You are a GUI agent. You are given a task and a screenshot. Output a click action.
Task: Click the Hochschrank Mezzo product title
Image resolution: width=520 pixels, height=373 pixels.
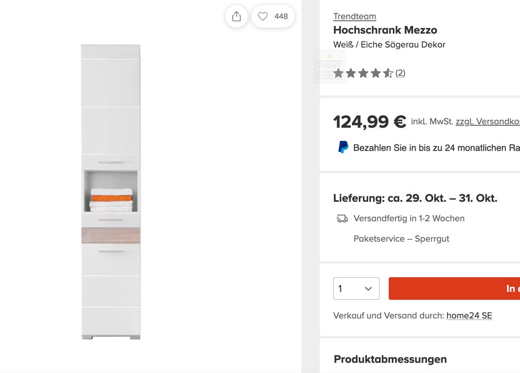click(x=385, y=30)
